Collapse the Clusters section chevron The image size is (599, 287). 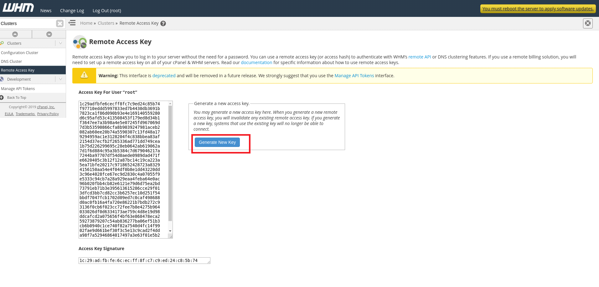(x=60, y=43)
